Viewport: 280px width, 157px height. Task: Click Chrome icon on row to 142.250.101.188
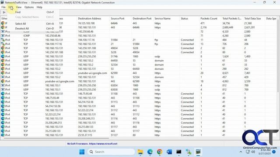(3, 48)
